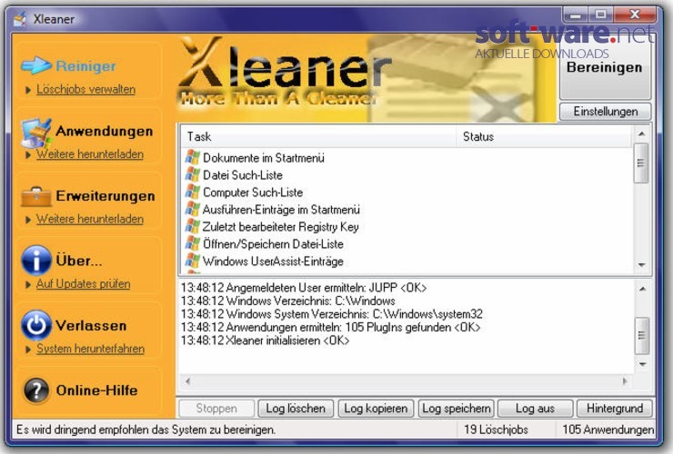Select Windows UserAssist-Einträge task
The image size is (673, 454).
click(273, 261)
